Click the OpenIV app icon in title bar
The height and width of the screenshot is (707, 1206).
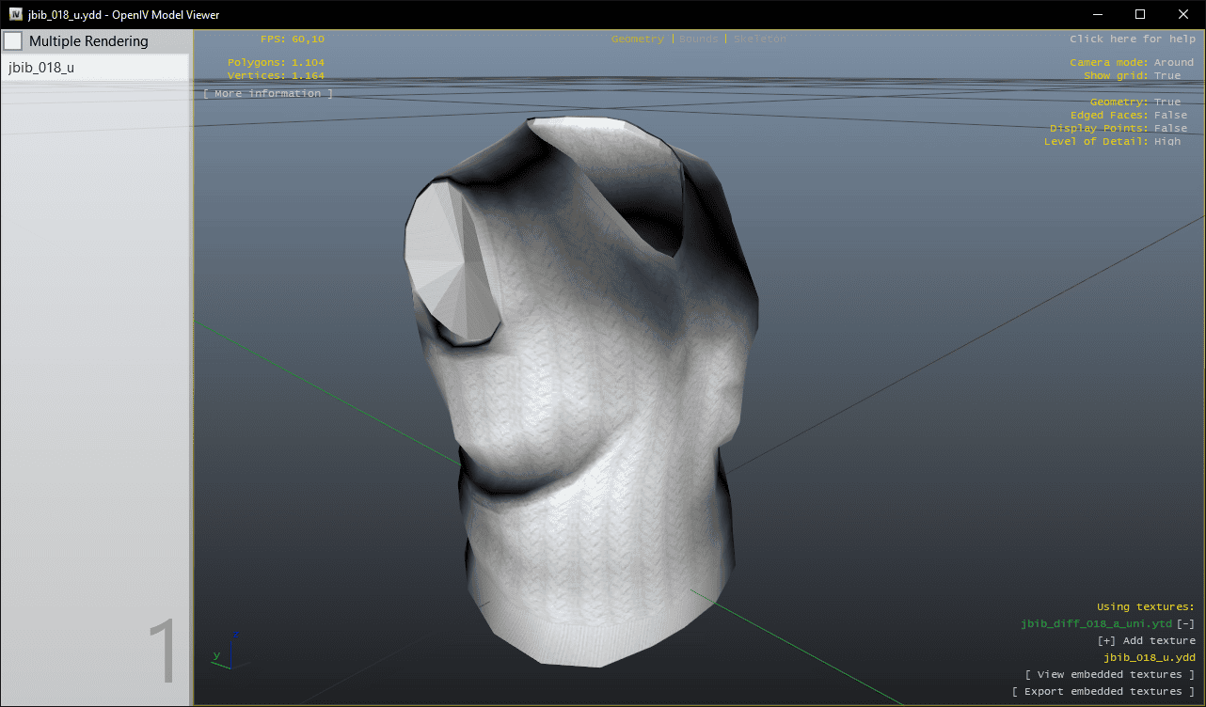pos(16,14)
